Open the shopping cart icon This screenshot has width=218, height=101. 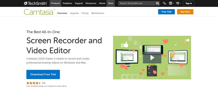point(177,3)
